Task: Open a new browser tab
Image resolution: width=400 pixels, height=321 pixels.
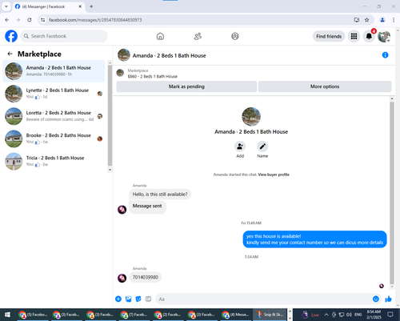Action: pos(91,6)
